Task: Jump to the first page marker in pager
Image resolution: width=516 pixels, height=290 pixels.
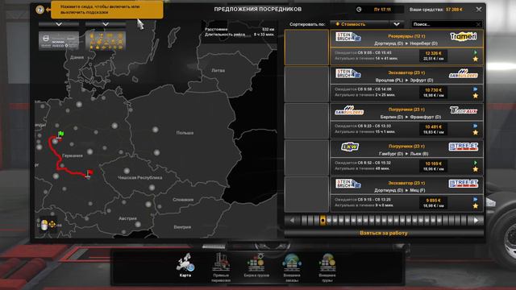Action: [304, 221]
